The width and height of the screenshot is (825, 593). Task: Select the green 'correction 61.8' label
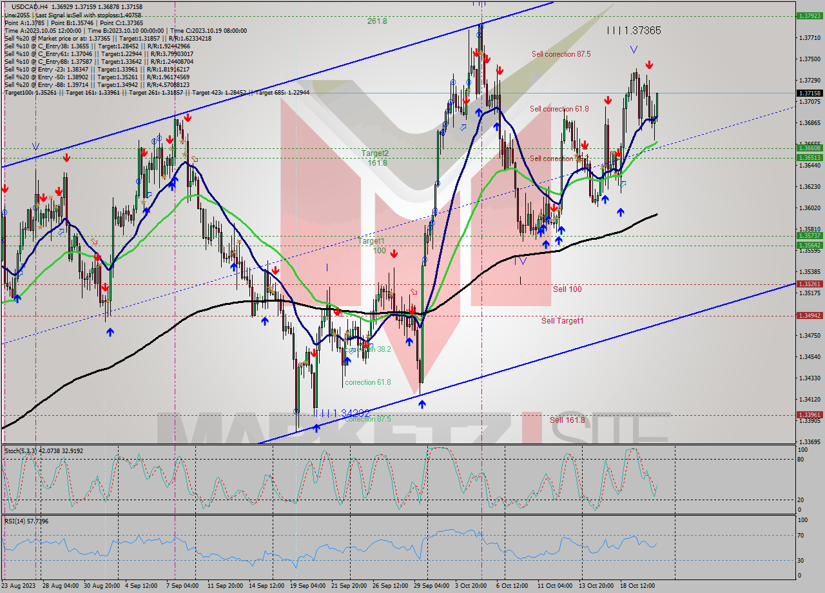(x=368, y=382)
